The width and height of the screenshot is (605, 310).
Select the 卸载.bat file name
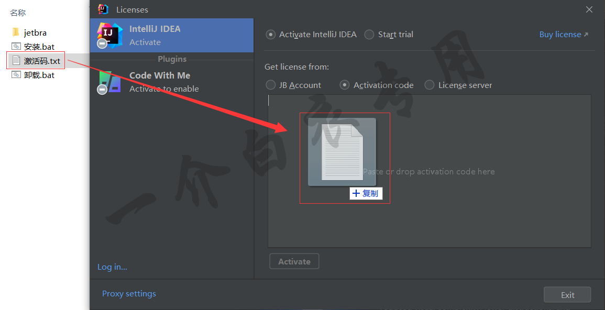pyautogui.click(x=39, y=75)
